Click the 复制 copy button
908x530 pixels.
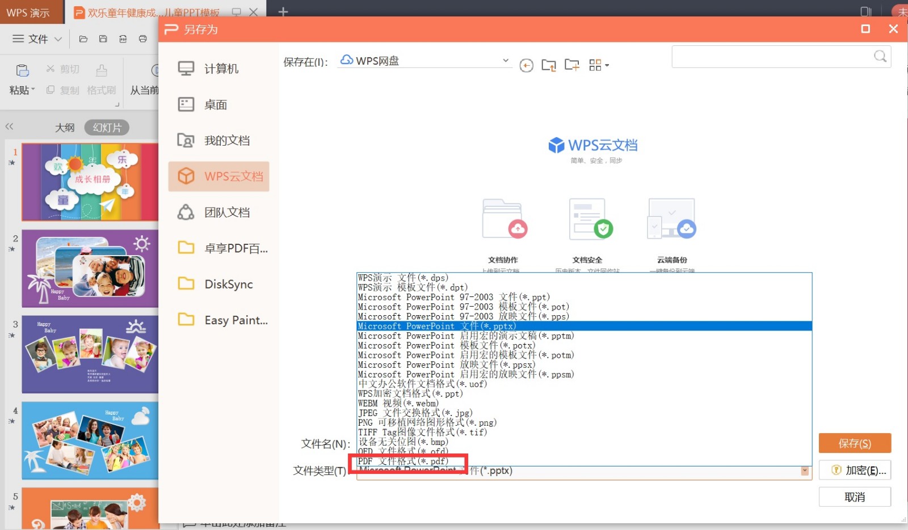(x=63, y=90)
